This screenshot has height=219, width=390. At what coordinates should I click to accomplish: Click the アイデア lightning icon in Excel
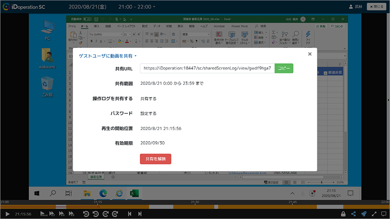[x=308, y=38]
